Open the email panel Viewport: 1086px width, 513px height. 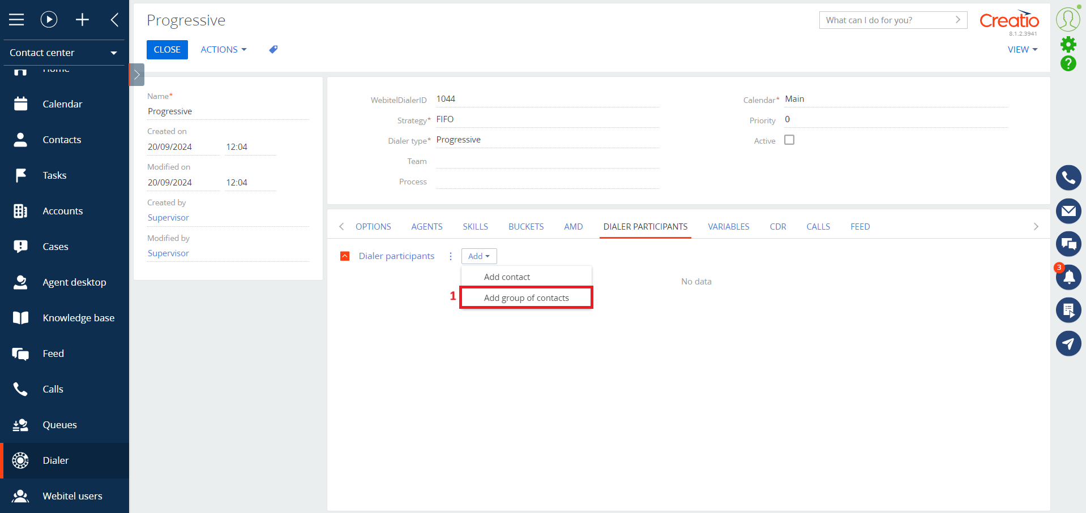click(x=1068, y=211)
